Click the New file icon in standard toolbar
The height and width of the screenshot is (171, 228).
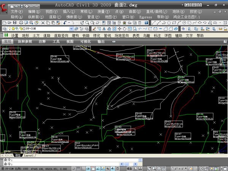tap(4, 23)
